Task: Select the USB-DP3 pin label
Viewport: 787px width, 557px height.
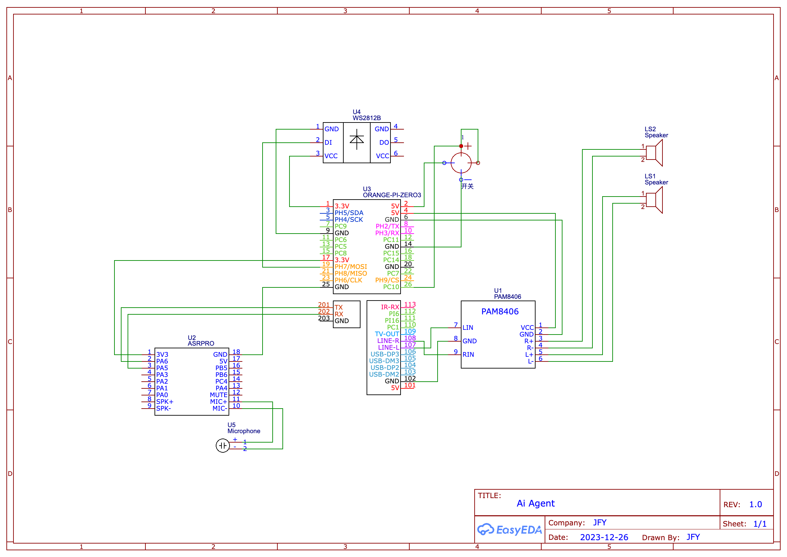Action: point(385,354)
